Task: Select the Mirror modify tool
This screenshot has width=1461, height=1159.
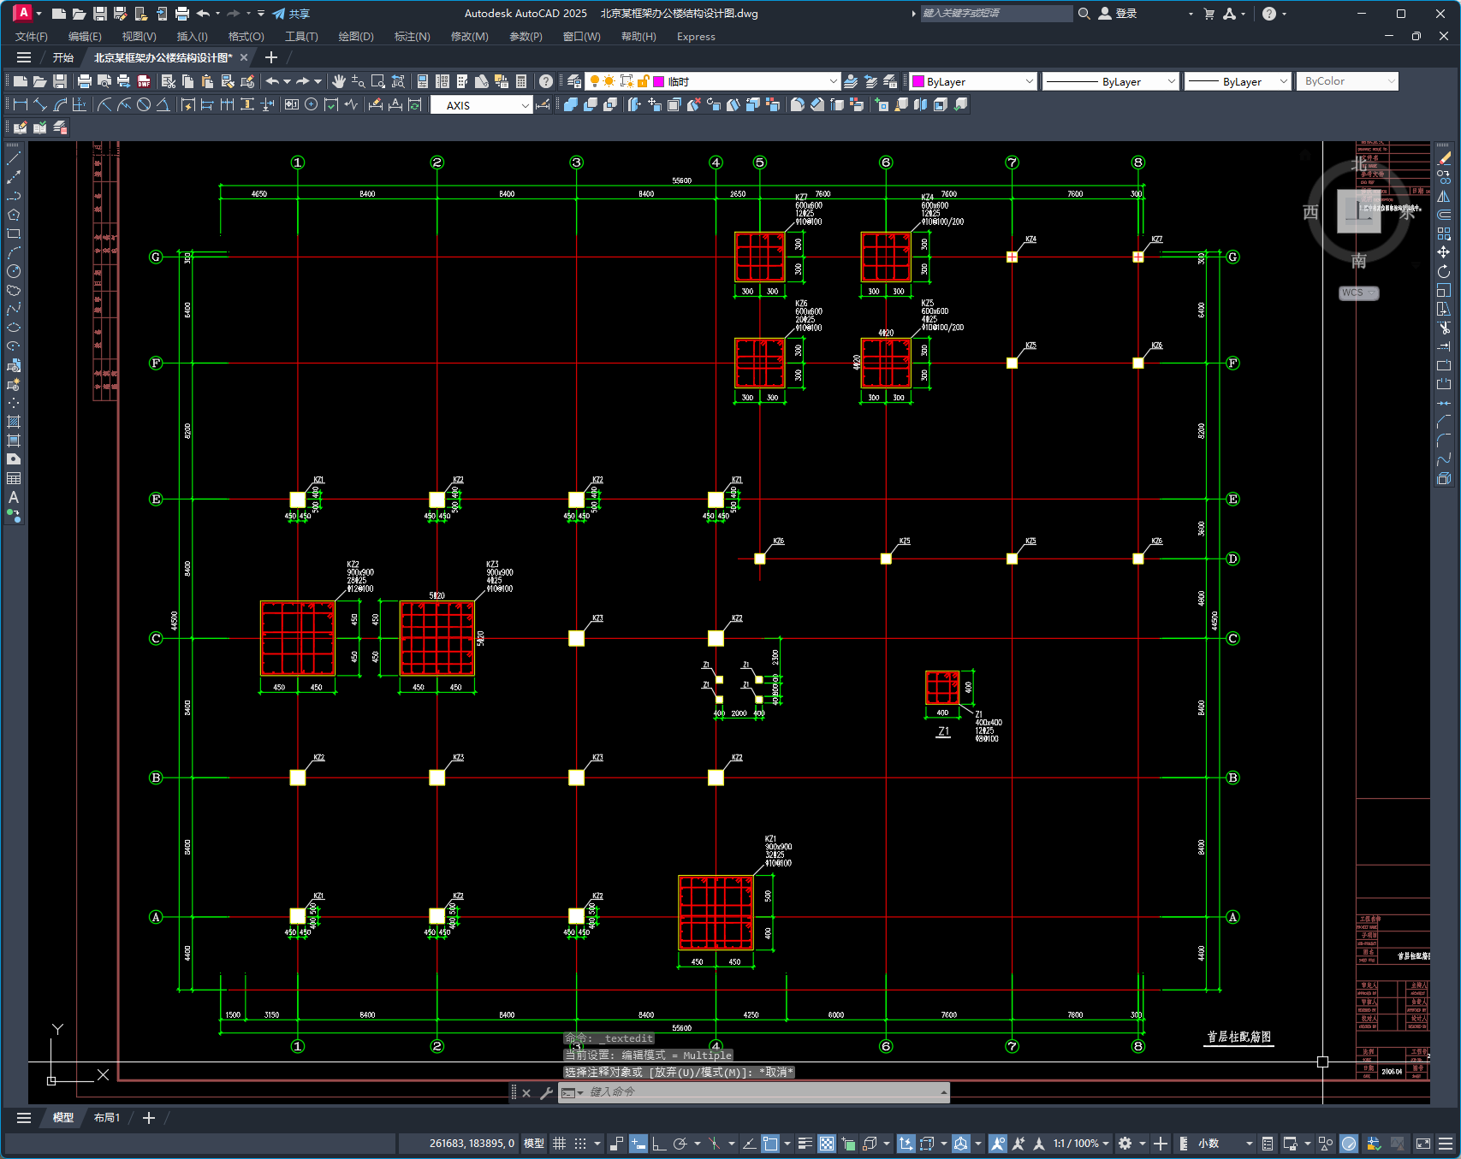Action: coord(1444,196)
